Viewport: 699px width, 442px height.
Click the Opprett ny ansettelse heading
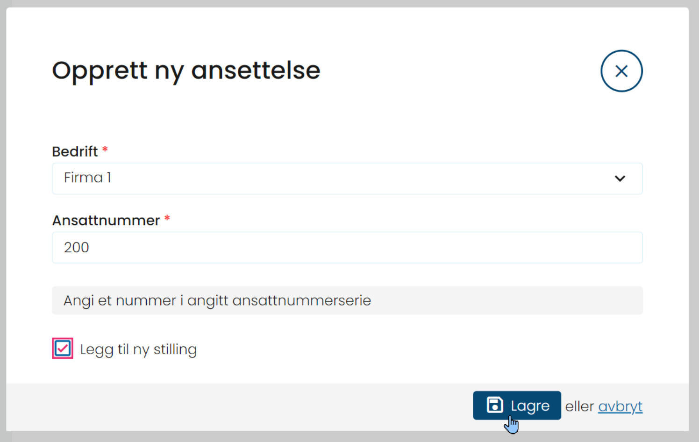coord(186,71)
